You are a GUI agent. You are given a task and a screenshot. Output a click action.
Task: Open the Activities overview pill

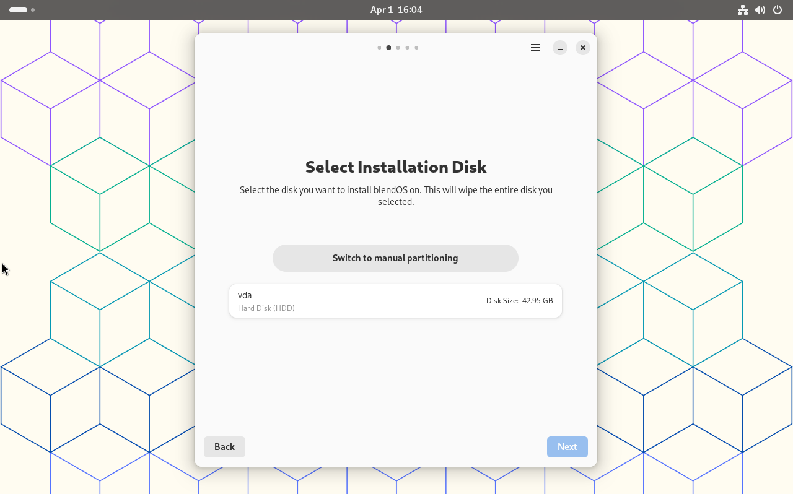[18, 10]
